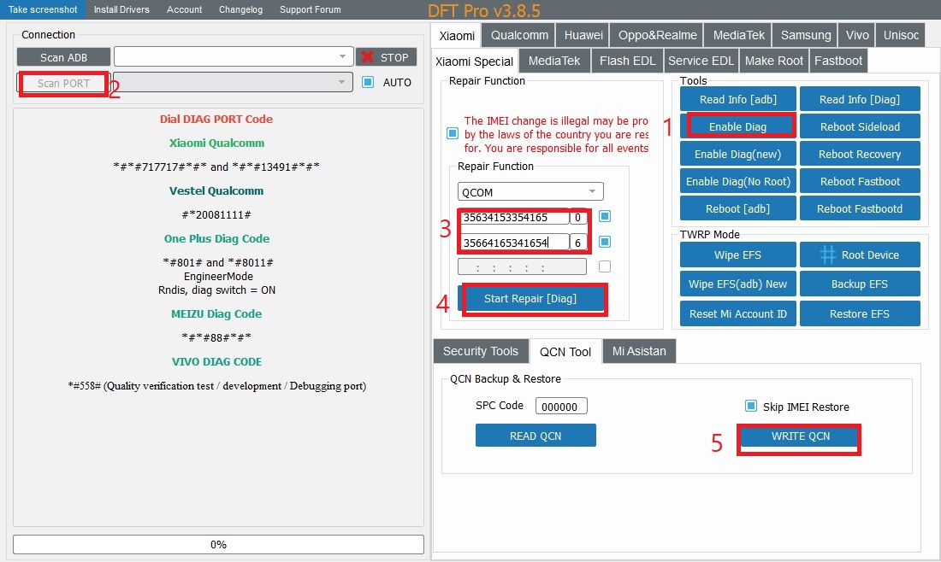The width and height of the screenshot is (941, 562).
Task: Click the second IMEI field 35664165341654
Action: point(514,242)
